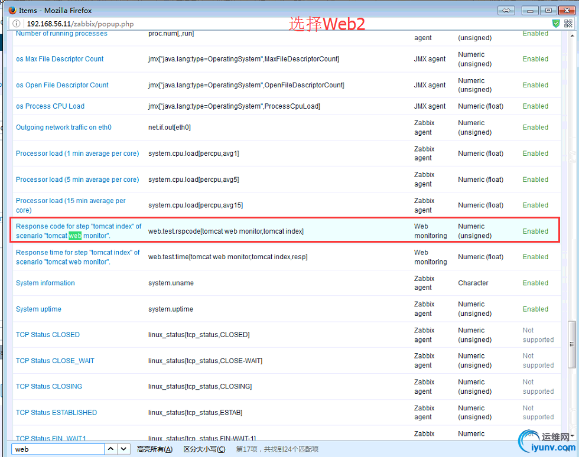Select os Open File Descriptor Count item

click(62, 85)
